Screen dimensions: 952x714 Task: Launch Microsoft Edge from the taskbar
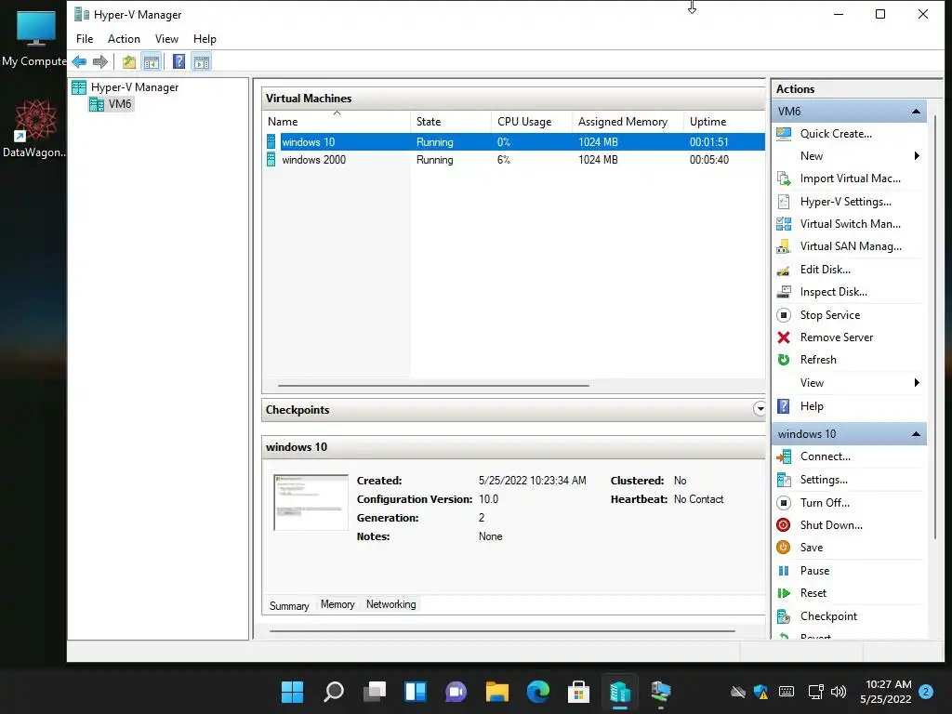[537, 692]
